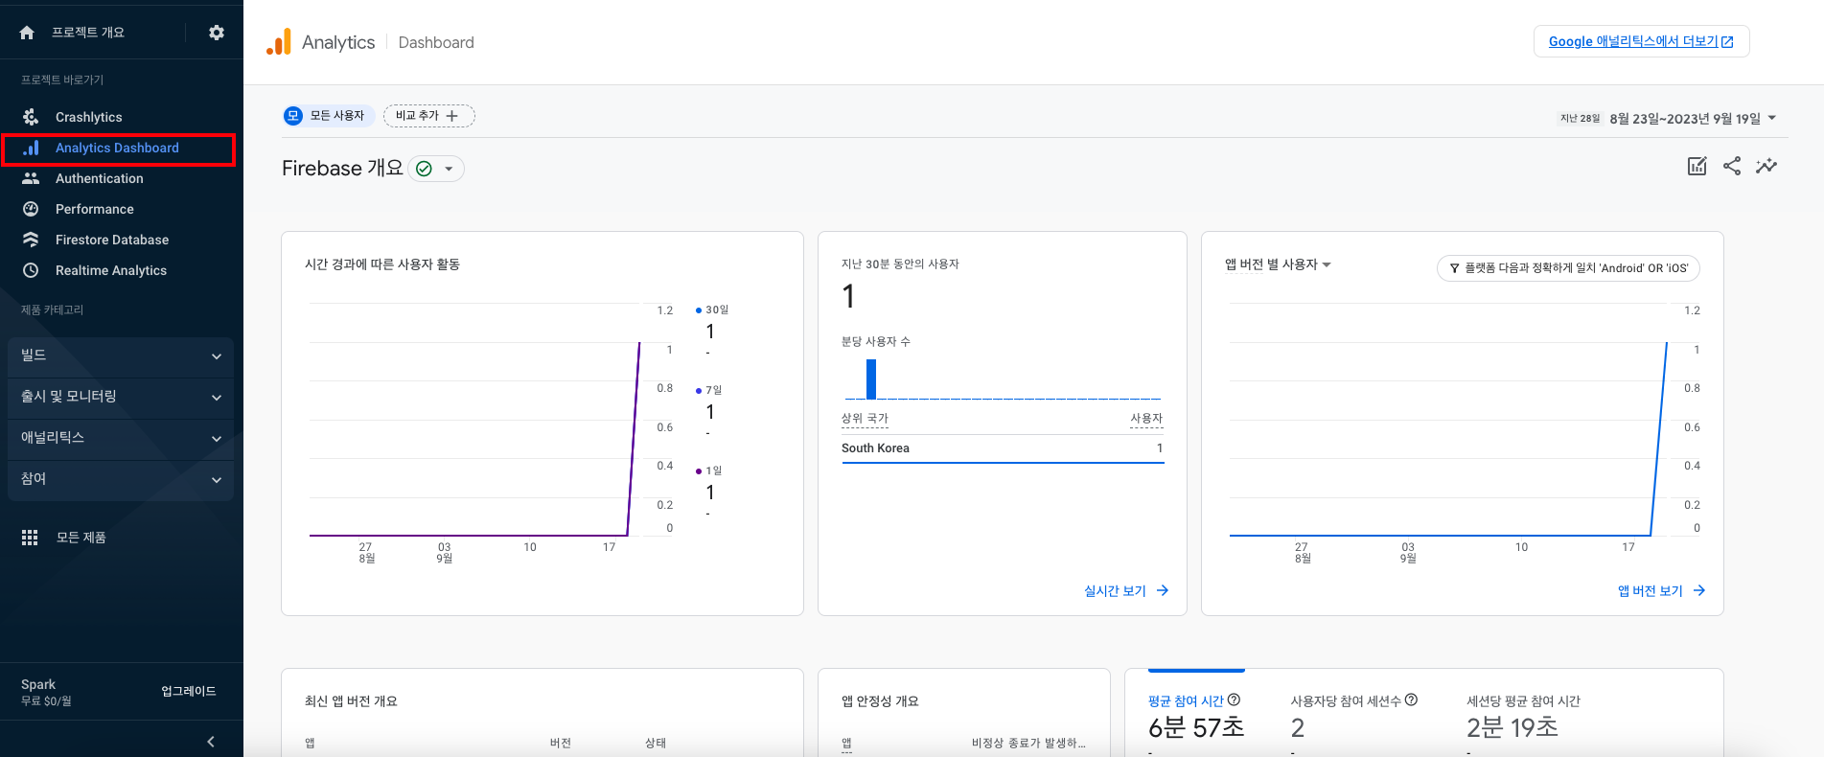Open the 앱 버전 별 사용자 dropdown

[x=1278, y=264]
